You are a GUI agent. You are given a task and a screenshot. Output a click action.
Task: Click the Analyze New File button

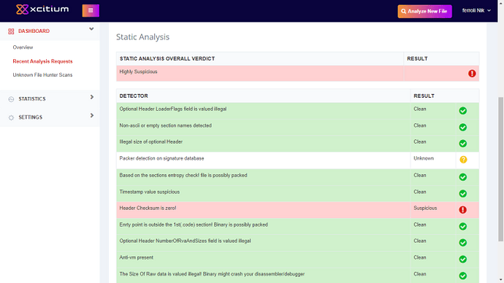(424, 11)
